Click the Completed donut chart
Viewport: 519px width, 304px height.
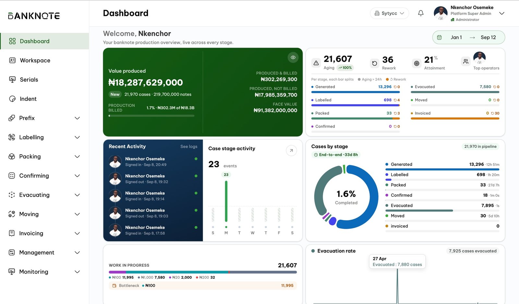[346, 197]
